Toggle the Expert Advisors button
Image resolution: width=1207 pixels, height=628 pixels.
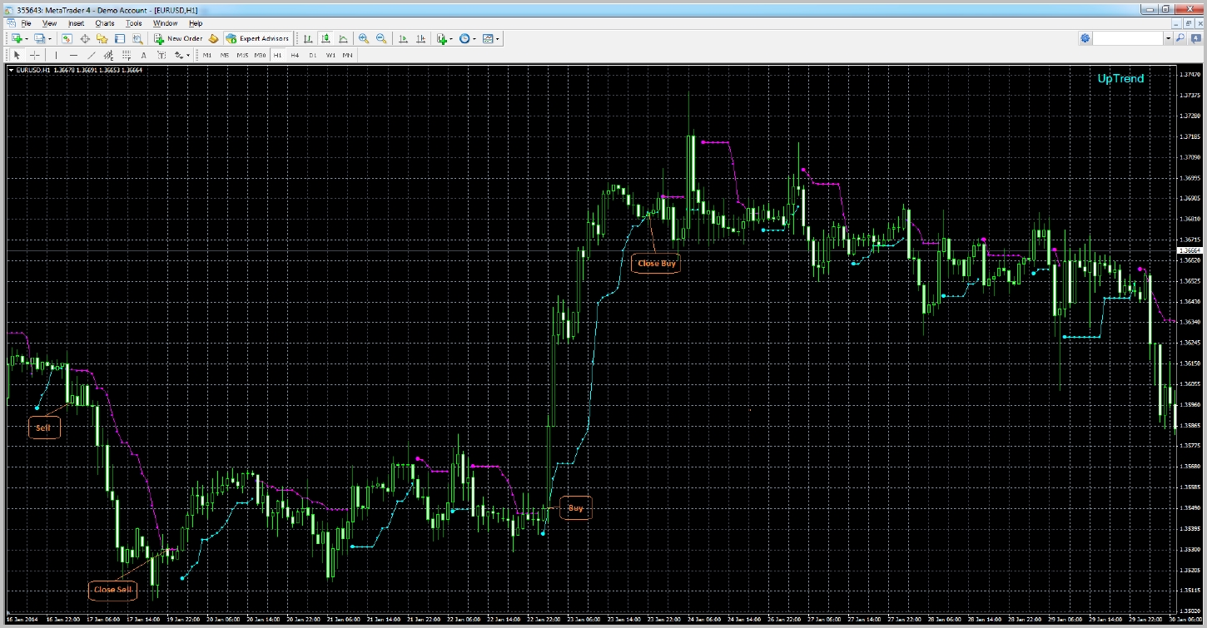click(x=258, y=38)
